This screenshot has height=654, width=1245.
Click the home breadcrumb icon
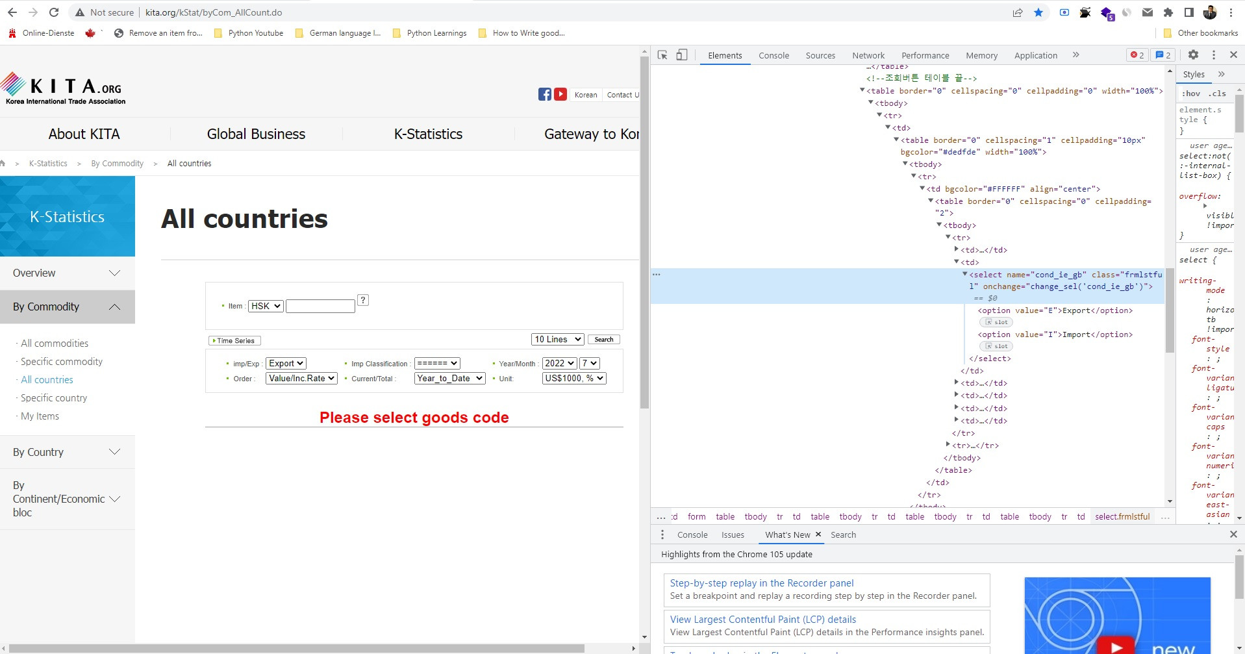3,163
